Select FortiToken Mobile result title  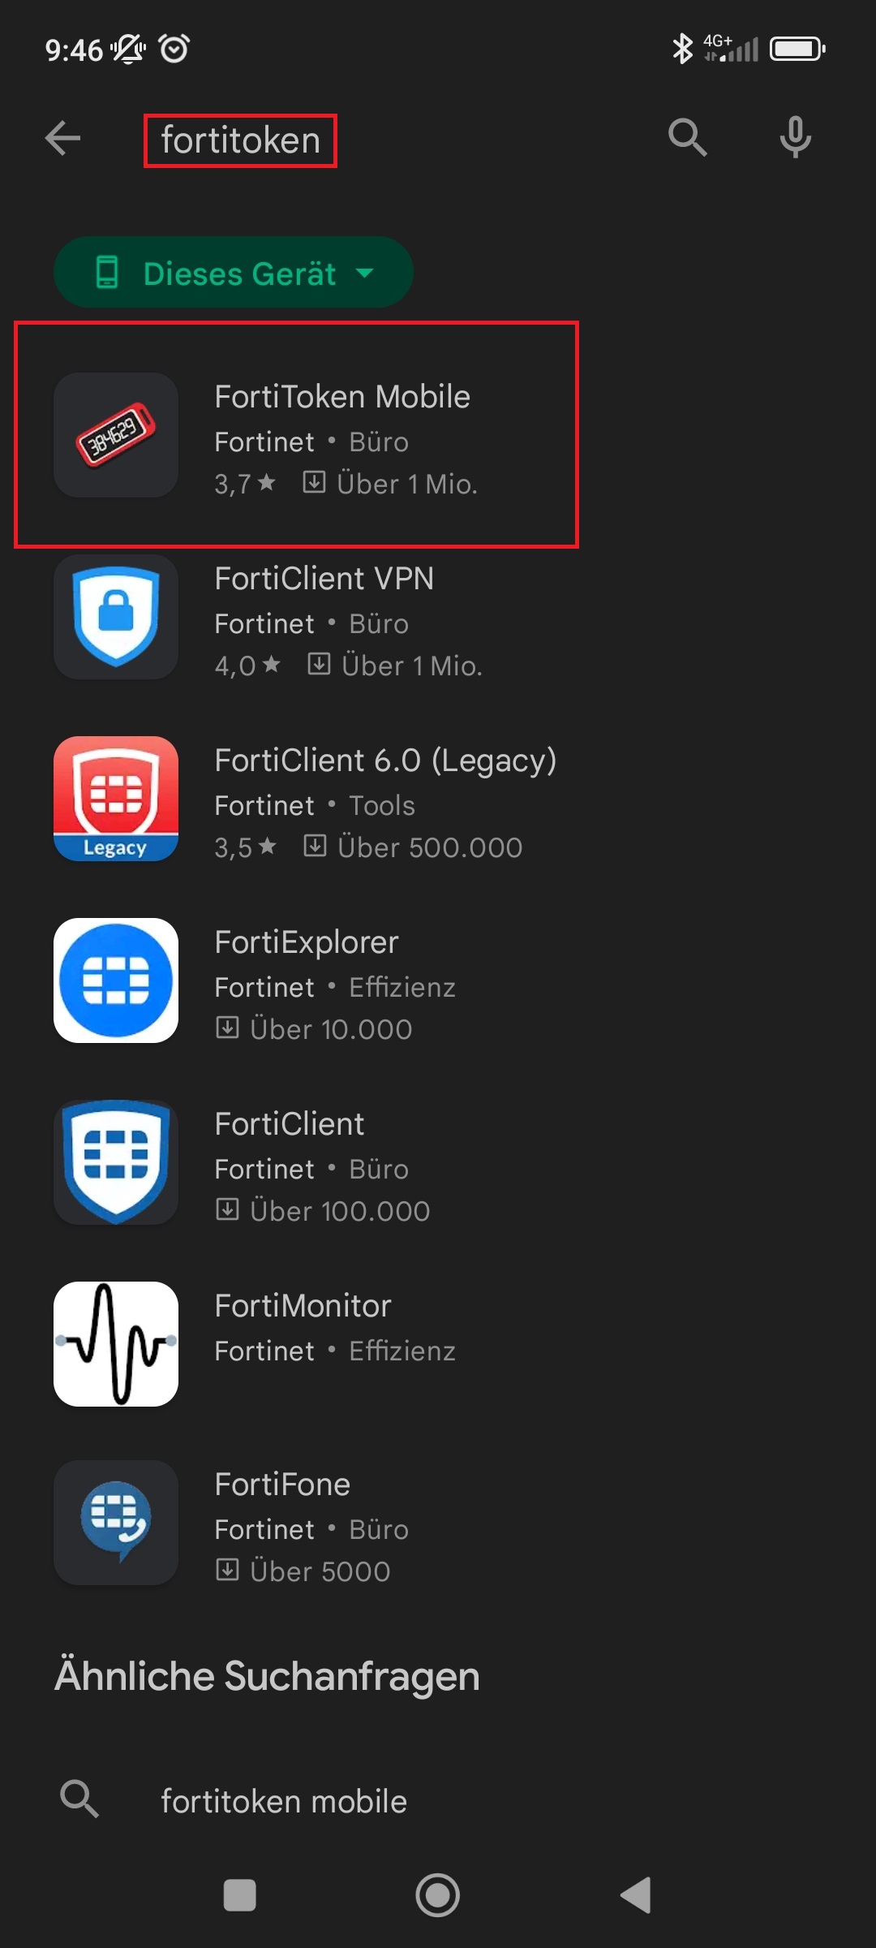coord(342,397)
